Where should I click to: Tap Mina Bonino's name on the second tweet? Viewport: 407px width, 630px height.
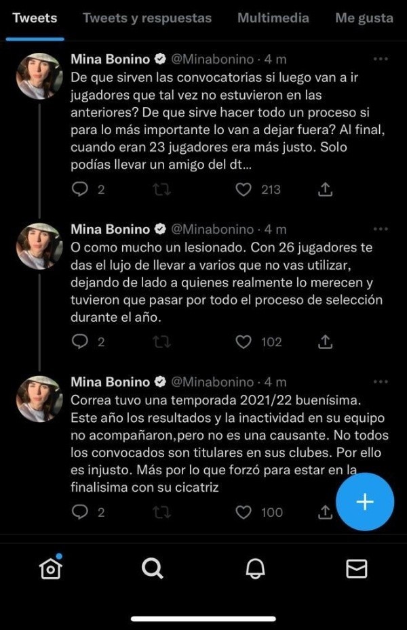coord(111,230)
